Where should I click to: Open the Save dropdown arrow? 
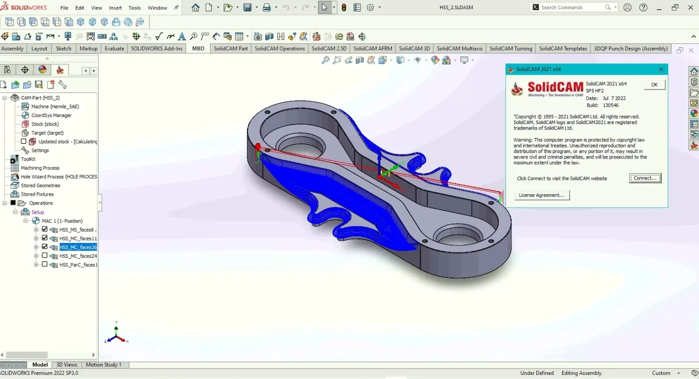[257, 7]
